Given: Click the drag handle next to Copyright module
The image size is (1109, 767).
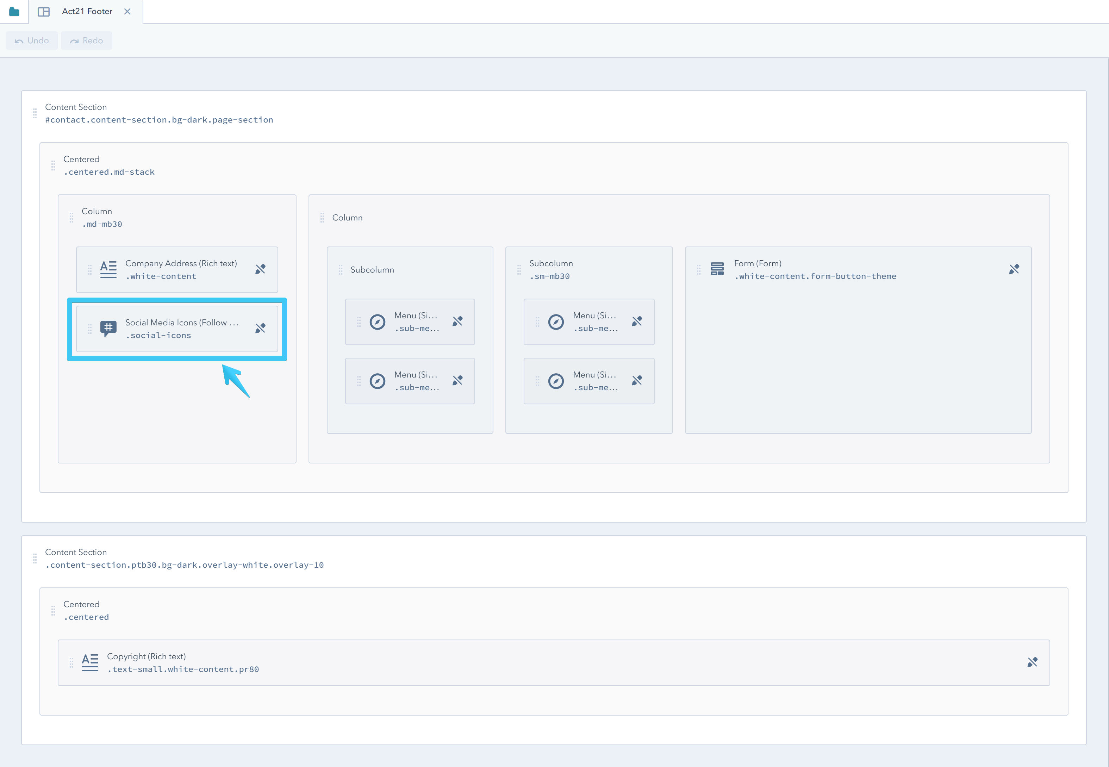Looking at the screenshot, I should pyautogui.click(x=71, y=662).
